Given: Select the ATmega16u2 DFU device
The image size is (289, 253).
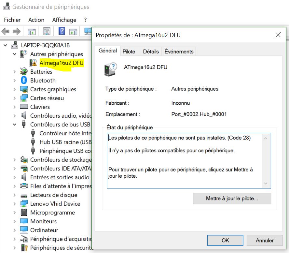Looking at the screenshot, I should click(x=61, y=63).
